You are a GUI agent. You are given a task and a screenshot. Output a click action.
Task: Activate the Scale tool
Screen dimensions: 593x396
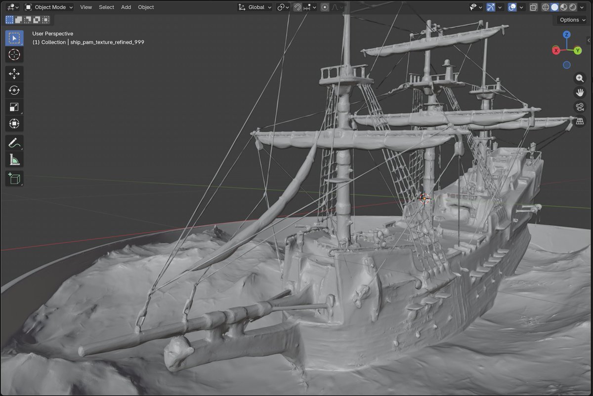click(14, 107)
